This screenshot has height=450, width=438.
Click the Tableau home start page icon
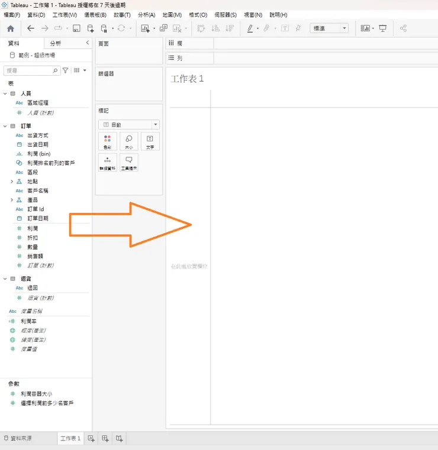pyautogui.click(x=11, y=28)
